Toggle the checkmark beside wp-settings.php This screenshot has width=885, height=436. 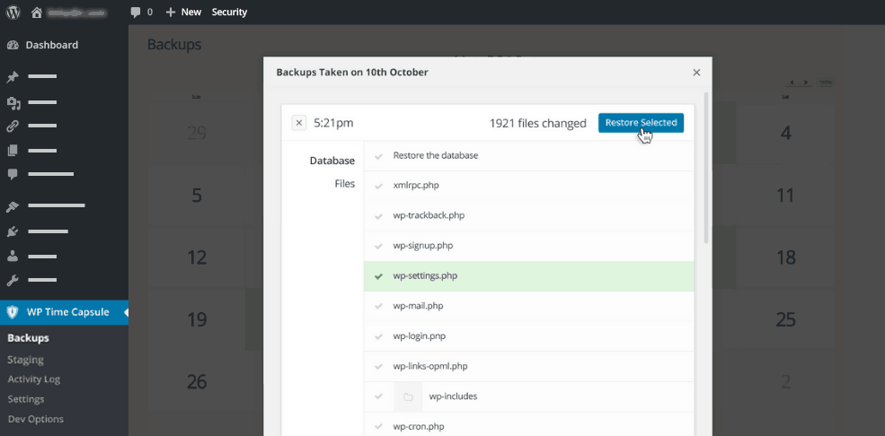pyautogui.click(x=378, y=276)
